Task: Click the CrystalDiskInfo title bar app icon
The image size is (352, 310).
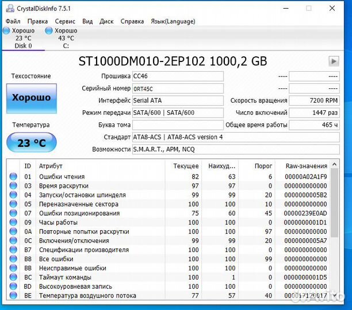Action: 10,9
